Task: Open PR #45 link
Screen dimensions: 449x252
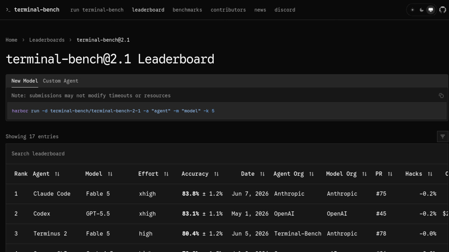Action: (381, 214)
